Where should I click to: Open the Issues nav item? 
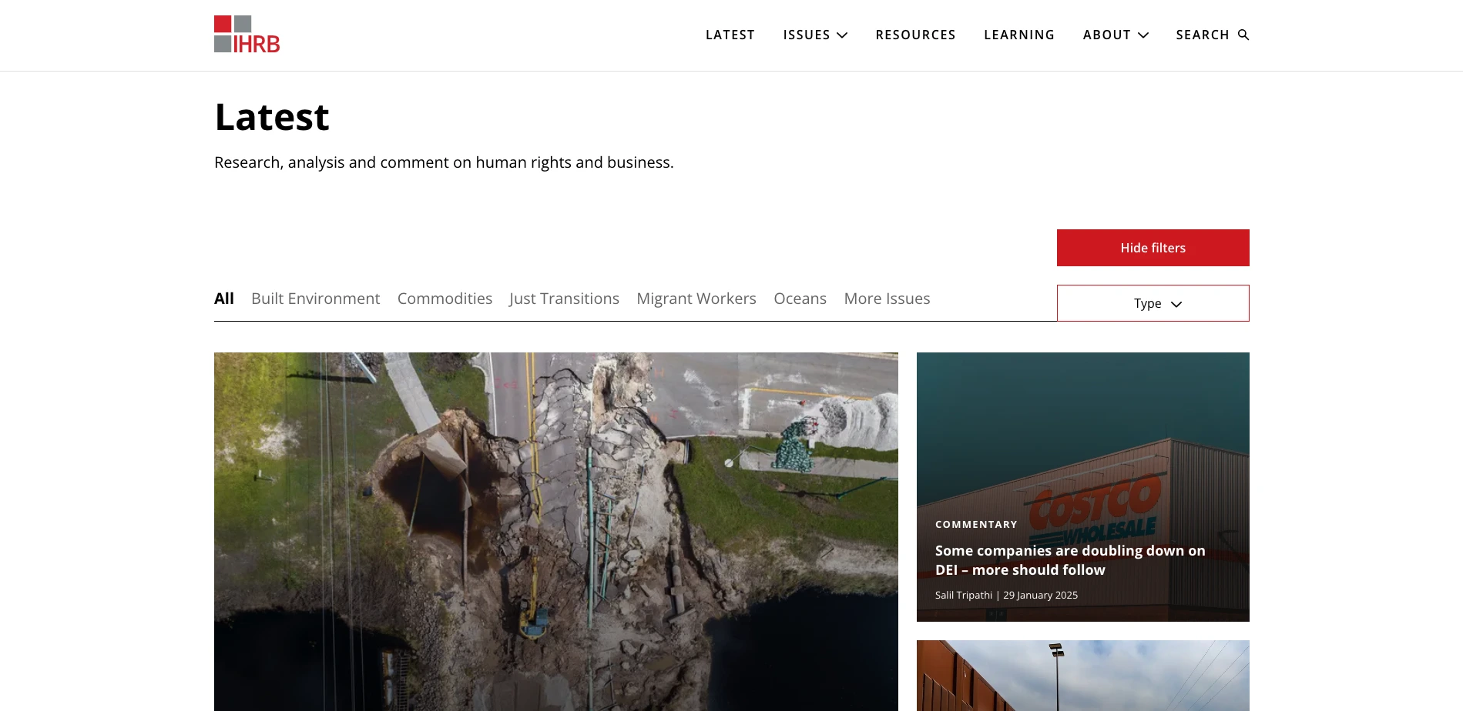[807, 35]
